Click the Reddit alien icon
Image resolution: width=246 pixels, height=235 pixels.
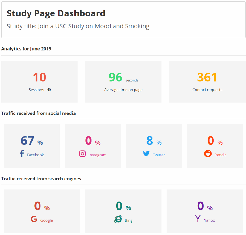[208, 154]
